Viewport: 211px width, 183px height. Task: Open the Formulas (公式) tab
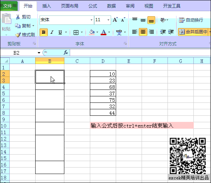point(93,6)
